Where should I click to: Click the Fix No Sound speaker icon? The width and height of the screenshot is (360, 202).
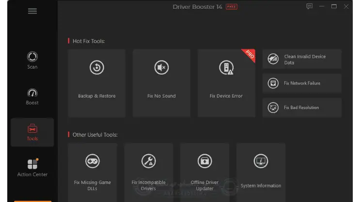[x=161, y=67]
